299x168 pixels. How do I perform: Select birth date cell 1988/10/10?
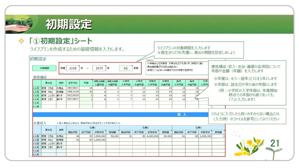[73, 92]
